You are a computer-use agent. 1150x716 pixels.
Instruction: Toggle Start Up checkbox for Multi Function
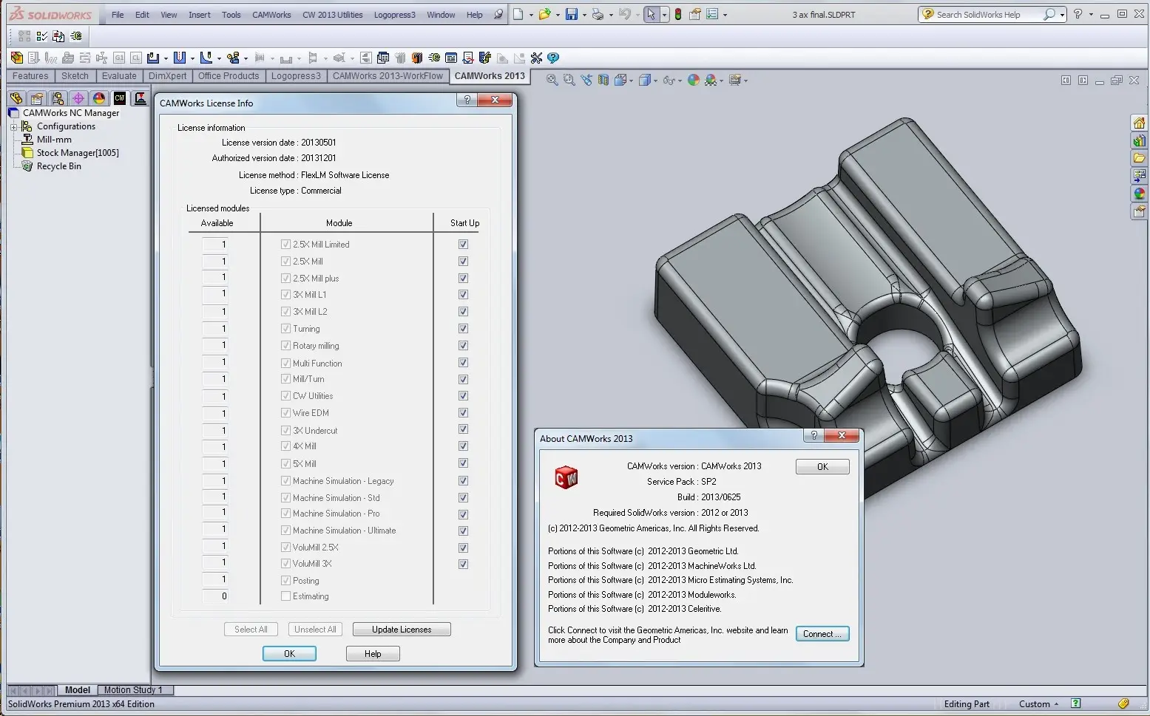463,363
